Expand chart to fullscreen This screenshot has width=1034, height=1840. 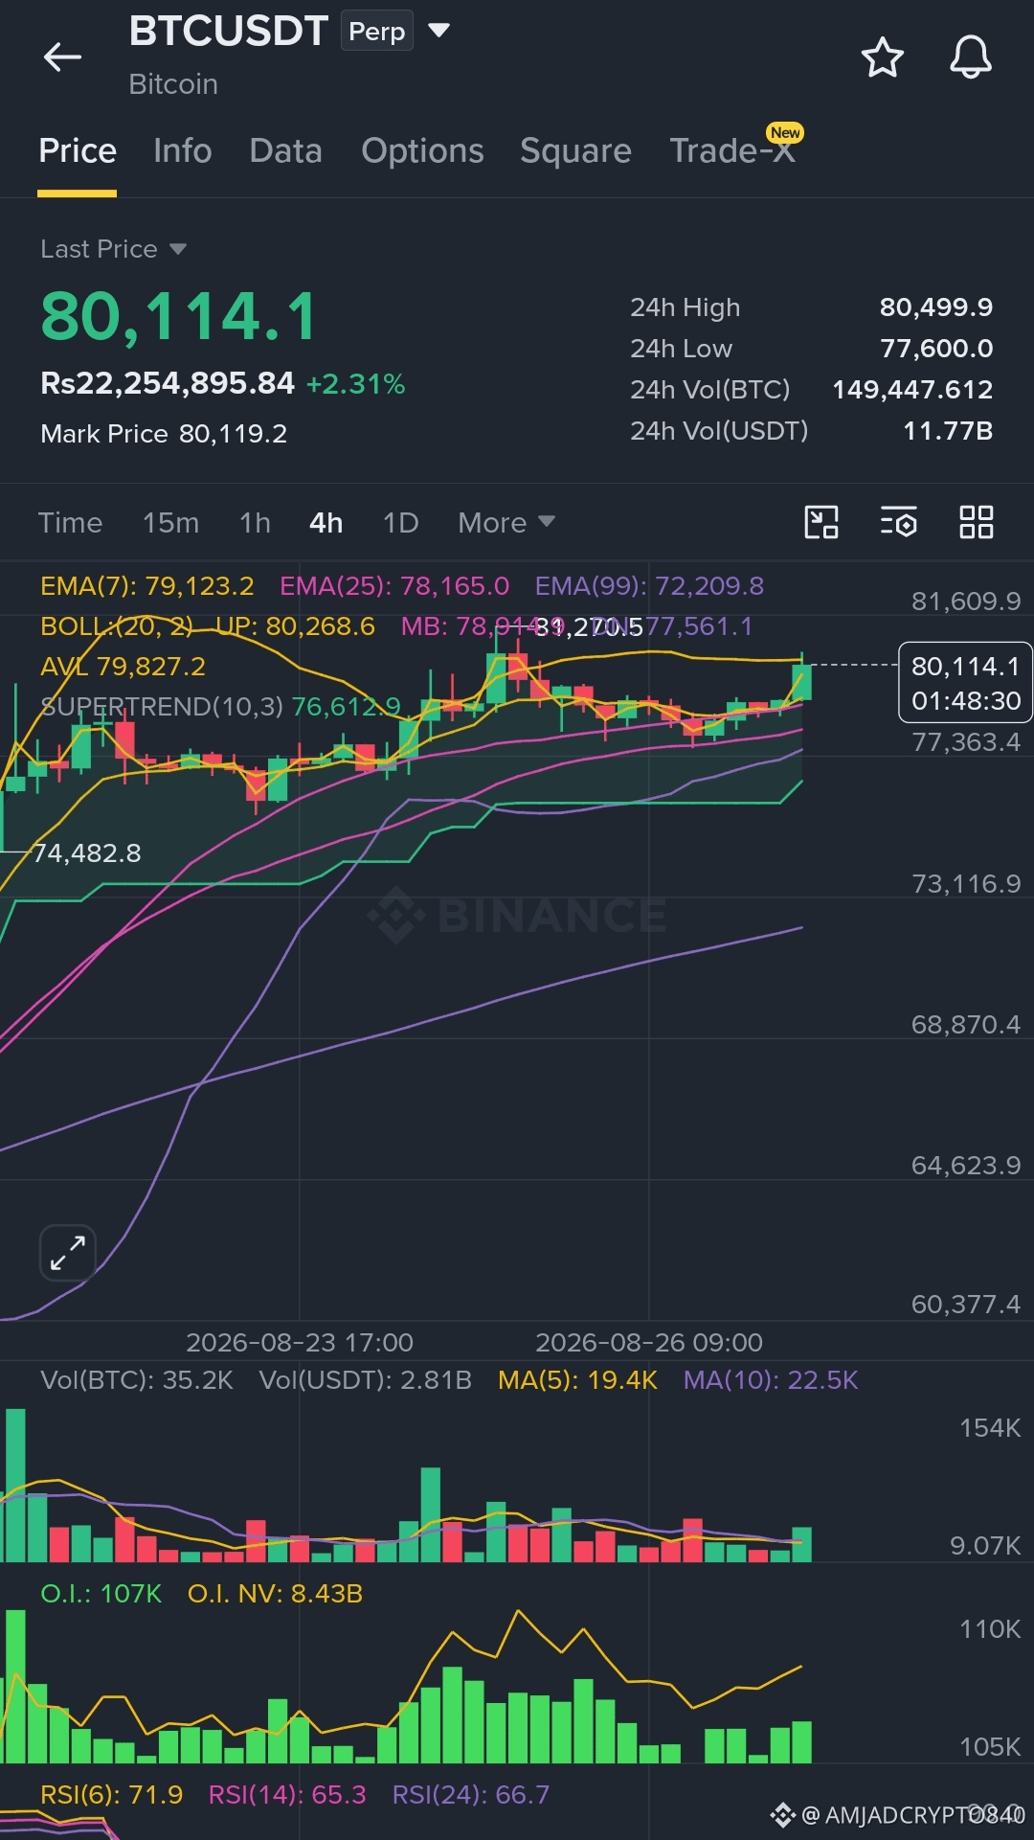pos(68,1253)
